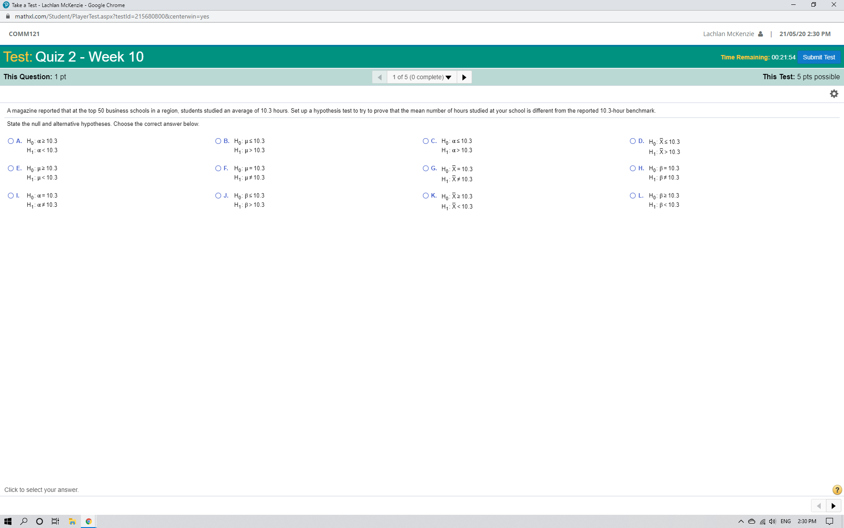Click the Help question mark icon
The height and width of the screenshot is (528, 844).
[x=836, y=489]
